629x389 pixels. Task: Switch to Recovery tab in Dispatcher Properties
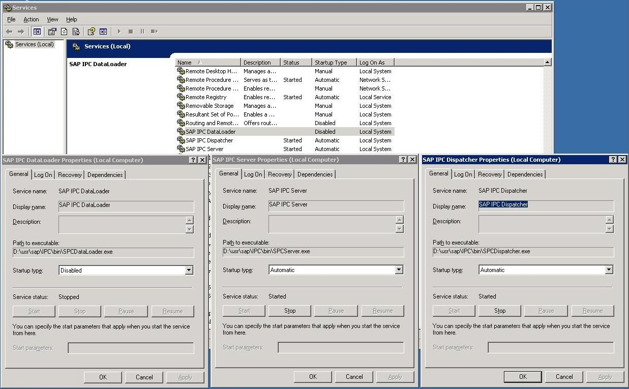pyautogui.click(x=490, y=174)
